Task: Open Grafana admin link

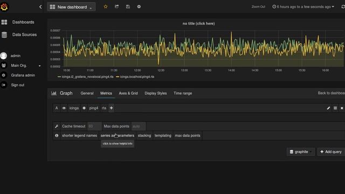Action: pyautogui.click(x=23, y=75)
